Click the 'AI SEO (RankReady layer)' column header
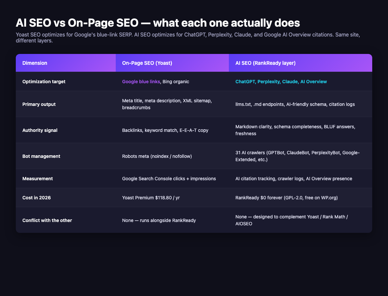388x296 pixels. point(301,63)
